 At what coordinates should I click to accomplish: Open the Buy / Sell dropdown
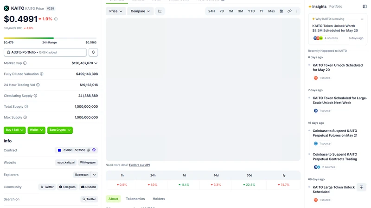(x=15, y=130)
